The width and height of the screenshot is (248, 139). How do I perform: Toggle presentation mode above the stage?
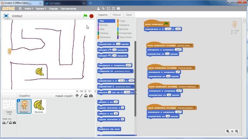click(x=6, y=16)
